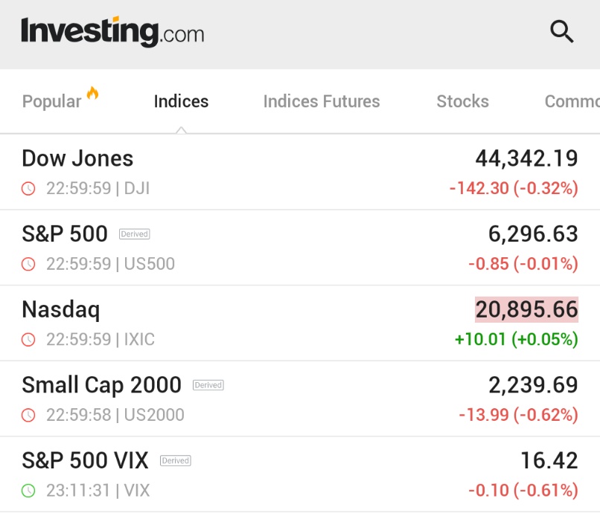This screenshot has height=516, width=600.
Task: Click the red clock icon for Small Cap 2000
Action: point(28,415)
